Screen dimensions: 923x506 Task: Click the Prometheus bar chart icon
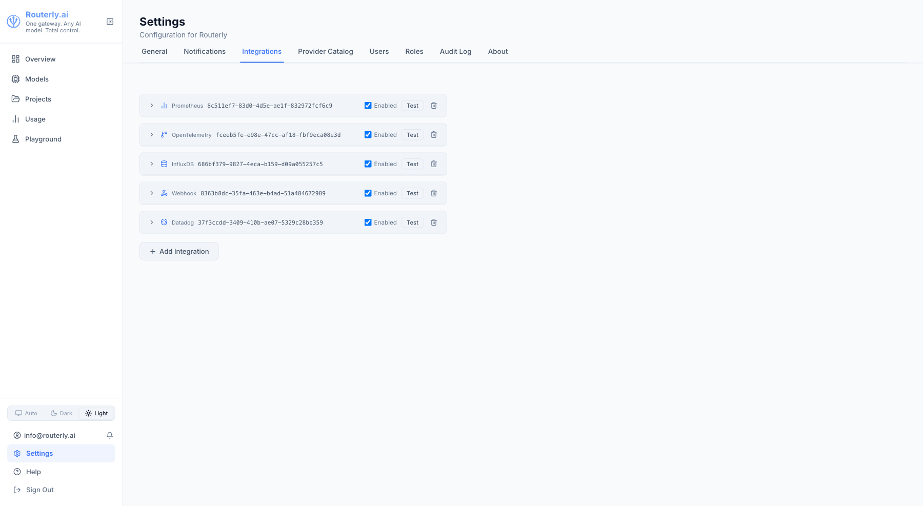(x=164, y=106)
